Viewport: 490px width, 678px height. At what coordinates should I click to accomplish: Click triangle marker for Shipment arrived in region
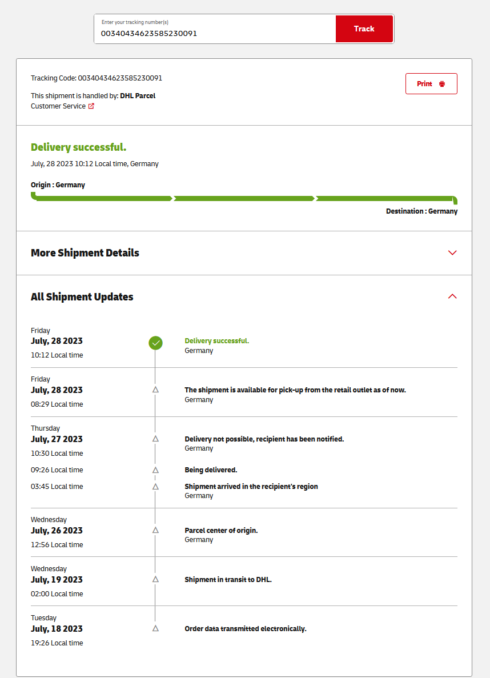pos(155,487)
